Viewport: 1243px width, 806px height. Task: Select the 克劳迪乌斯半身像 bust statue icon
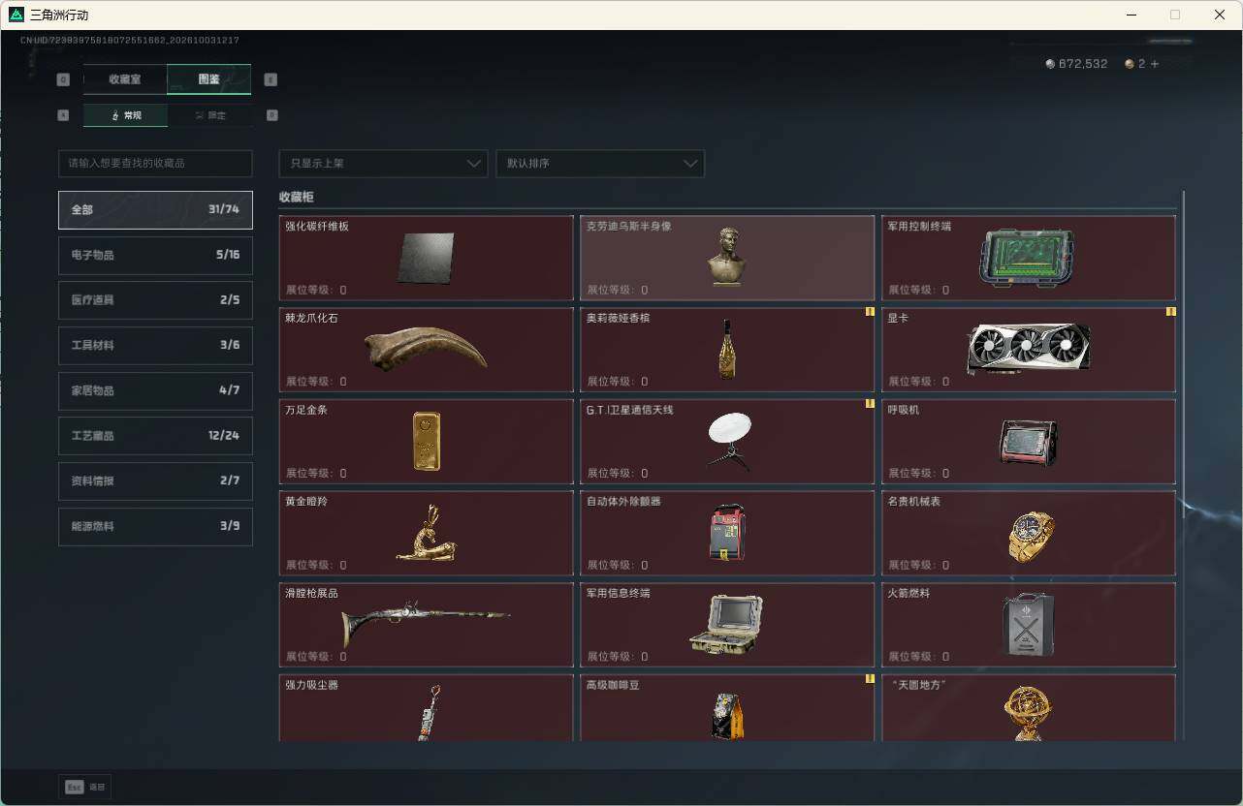pyautogui.click(x=726, y=257)
